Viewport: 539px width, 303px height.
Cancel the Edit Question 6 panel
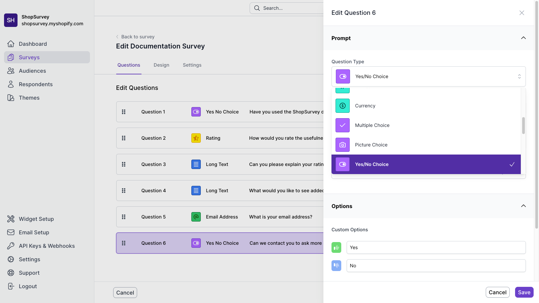coord(498,292)
